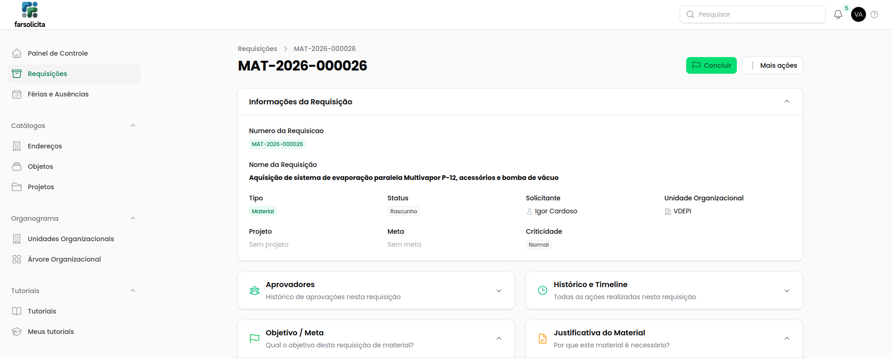Collapse the Objetivo / Meta card chevron
This screenshot has width=892, height=359.
pyautogui.click(x=499, y=339)
